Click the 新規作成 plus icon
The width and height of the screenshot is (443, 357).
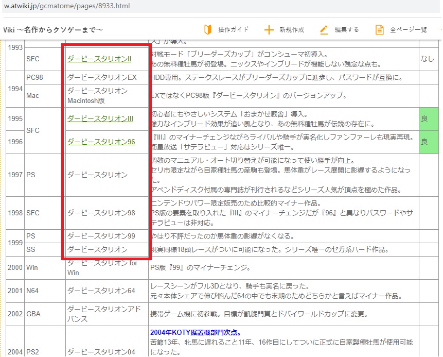coord(269,30)
